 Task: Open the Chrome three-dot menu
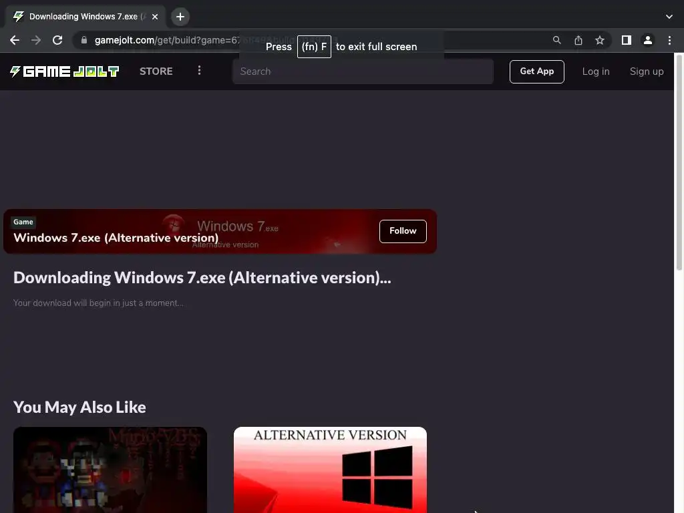(669, 40)
